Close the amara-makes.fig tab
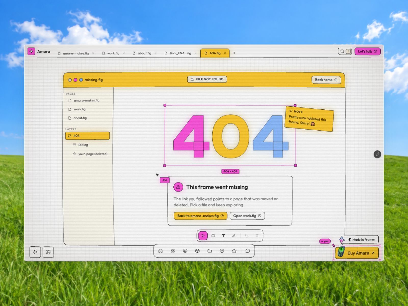The height and width of the screenshot is (306, 408). (x=93, y=53)
